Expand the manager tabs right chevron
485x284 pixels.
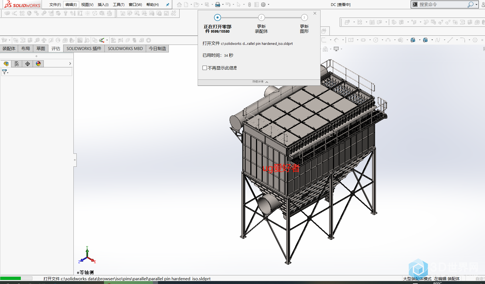pyautogui.click(x=70, y=64)
